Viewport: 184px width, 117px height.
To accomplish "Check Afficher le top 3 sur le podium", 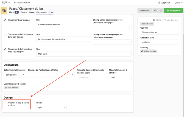I will [5, 103].
